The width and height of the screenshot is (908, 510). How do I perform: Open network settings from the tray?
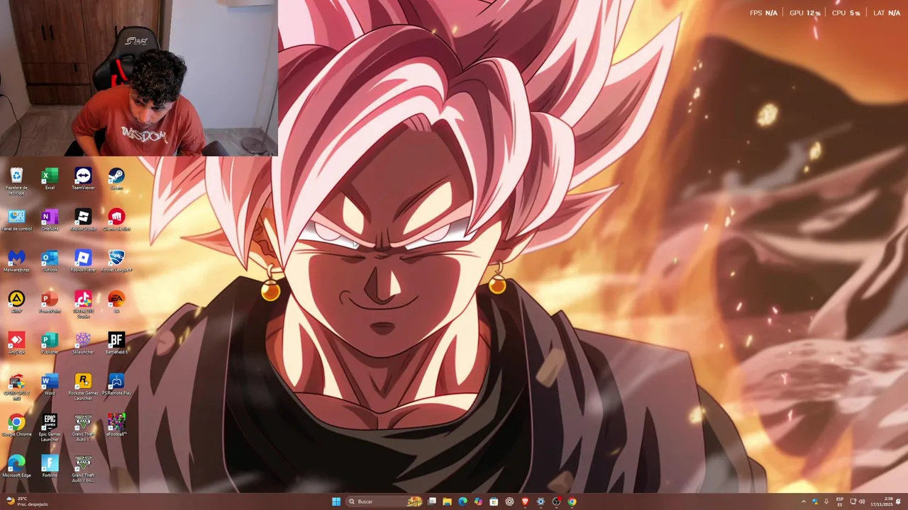tap(853, 501)
